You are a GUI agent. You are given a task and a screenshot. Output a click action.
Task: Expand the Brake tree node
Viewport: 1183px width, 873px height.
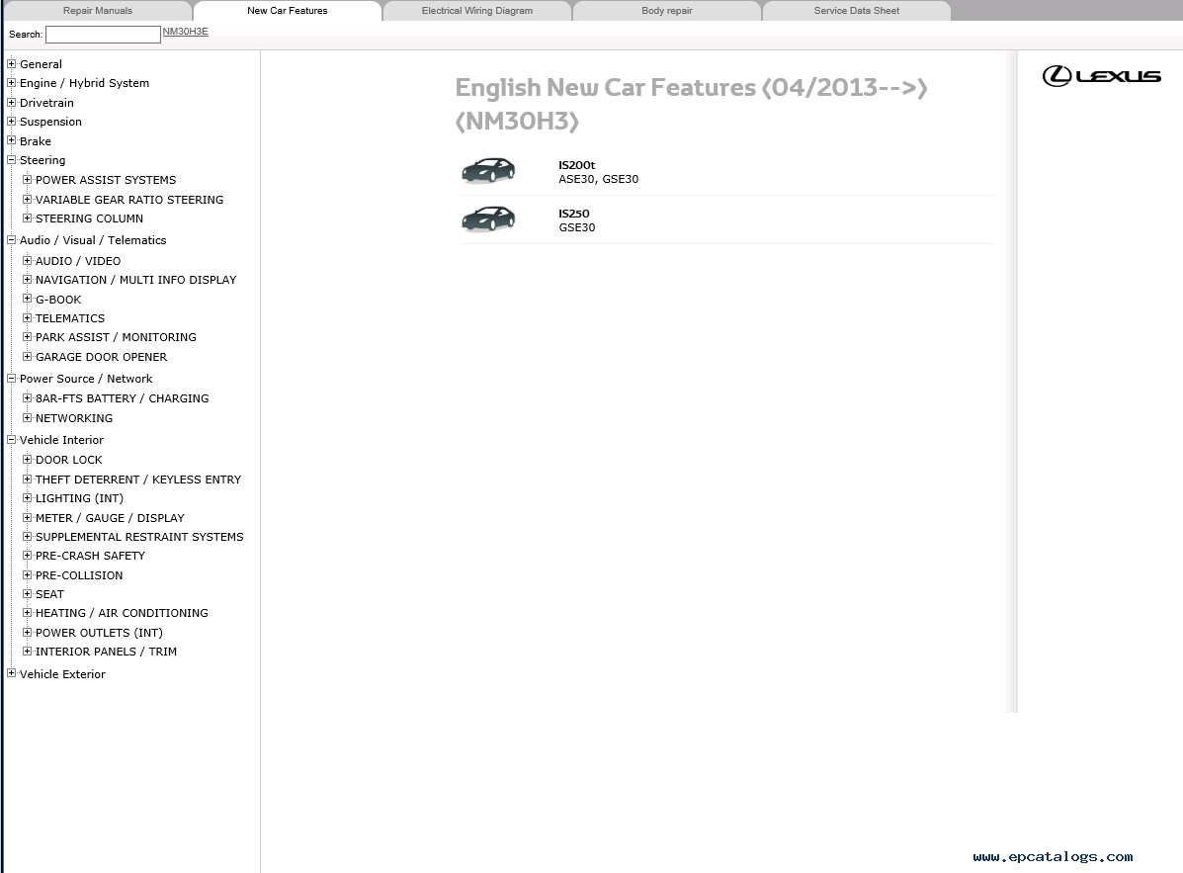11,140
